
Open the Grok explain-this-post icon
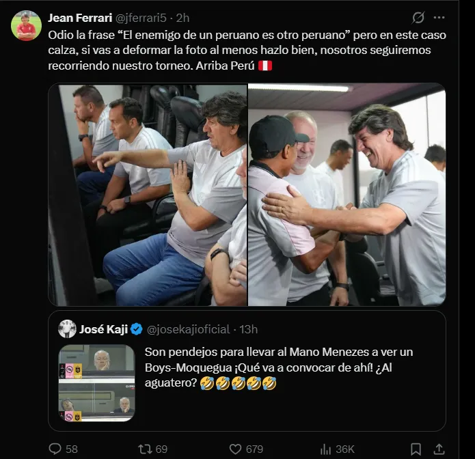(418, 17)
